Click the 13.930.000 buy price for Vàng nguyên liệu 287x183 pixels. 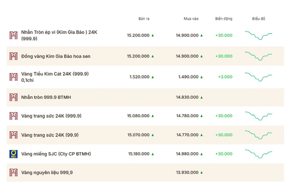tap(187, 173)
